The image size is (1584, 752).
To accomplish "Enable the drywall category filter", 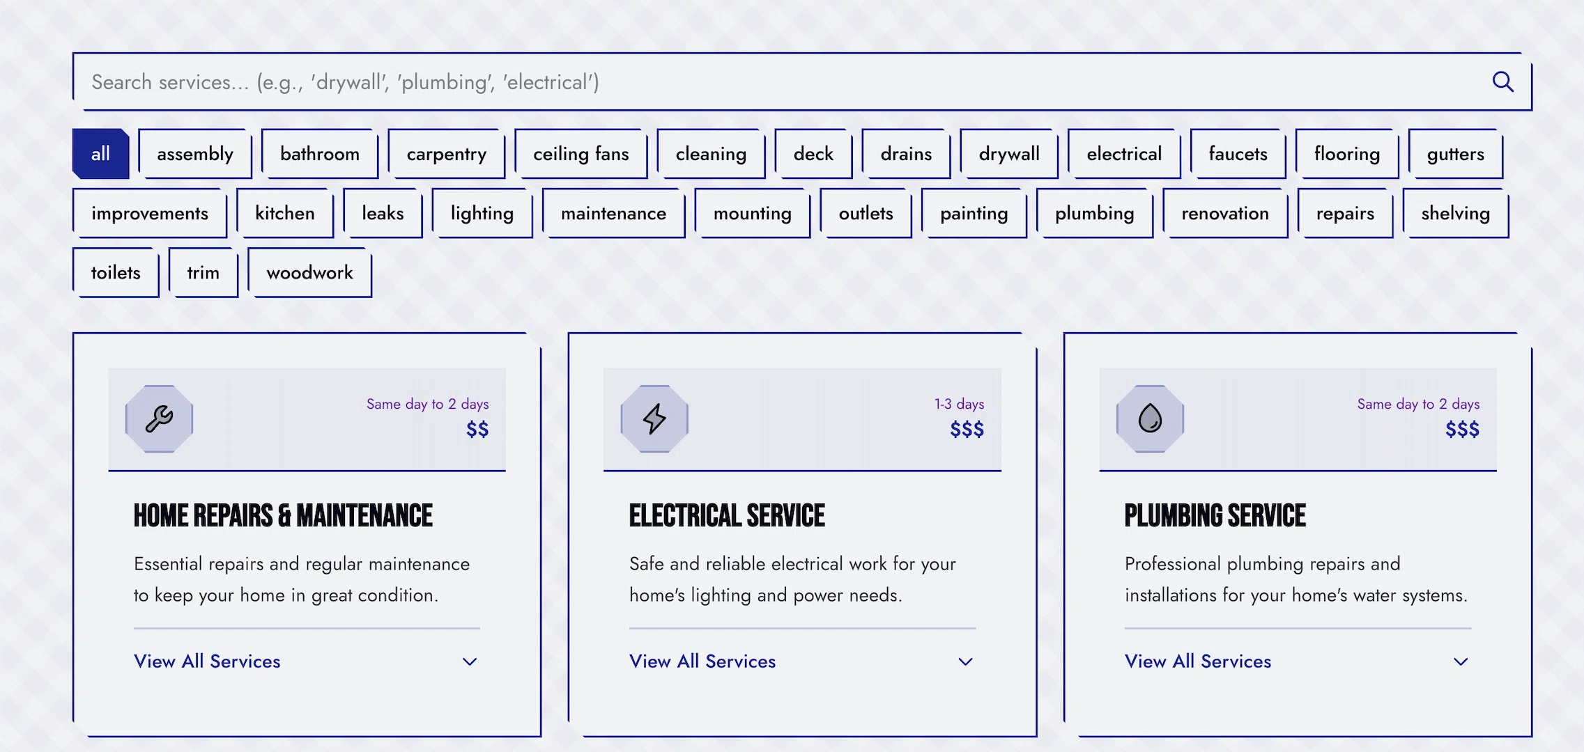I will point(1009,154).
